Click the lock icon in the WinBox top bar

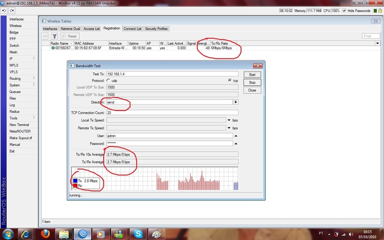[x=380, y=11]
